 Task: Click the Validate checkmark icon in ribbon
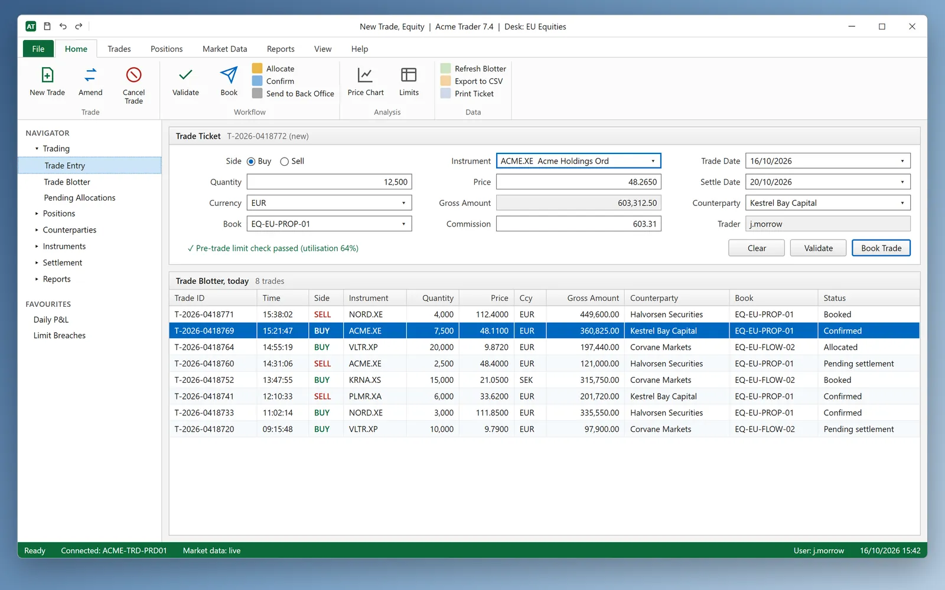[185, 75]
